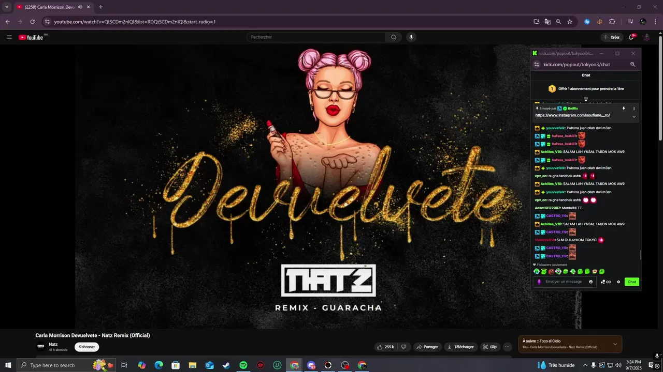
Task: Open the translate page icon
Action: [x=547, y=22]
